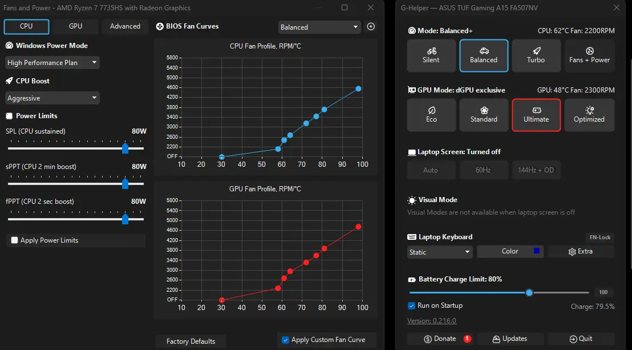Select GPU fan curve point at 98°C
The width and height of the screenshot is (632, 350).
click(358, 227)
